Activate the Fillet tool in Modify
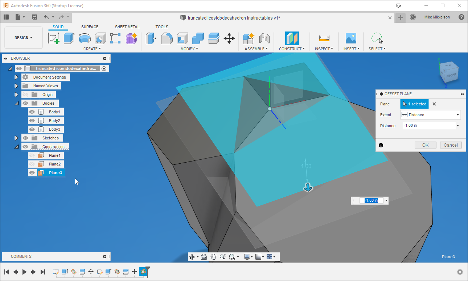Screen dimensions: 468x281 coord(167,38)
